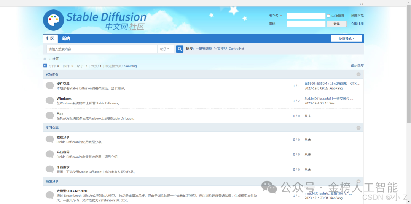Focus the 用户名 input field

(x=306, y=16)
